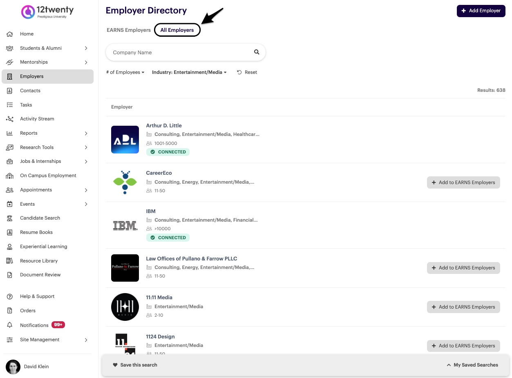This screenshot has width=512, height=378.
Task: Select the All Employers tab
Action: (x=177, y=30)
